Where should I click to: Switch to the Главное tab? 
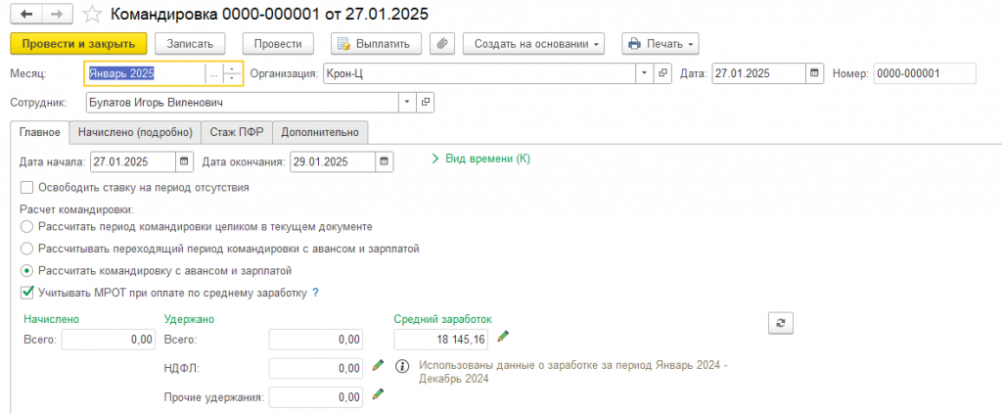pos(40,132)
